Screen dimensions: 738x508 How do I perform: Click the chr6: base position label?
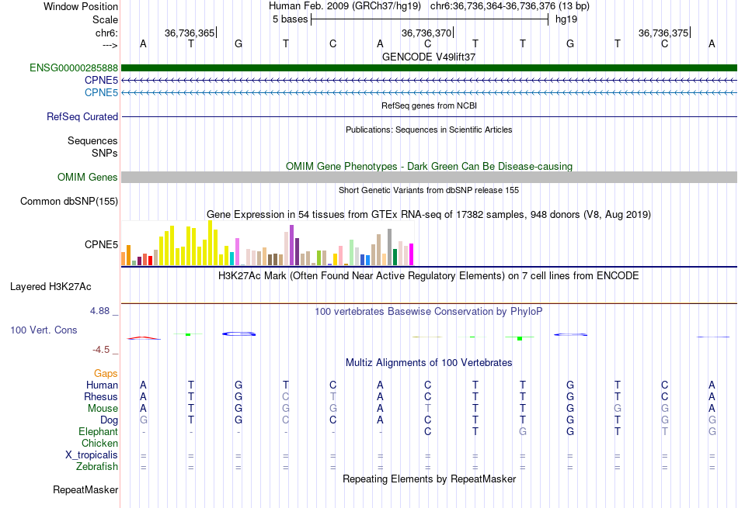tap(106, 33)
